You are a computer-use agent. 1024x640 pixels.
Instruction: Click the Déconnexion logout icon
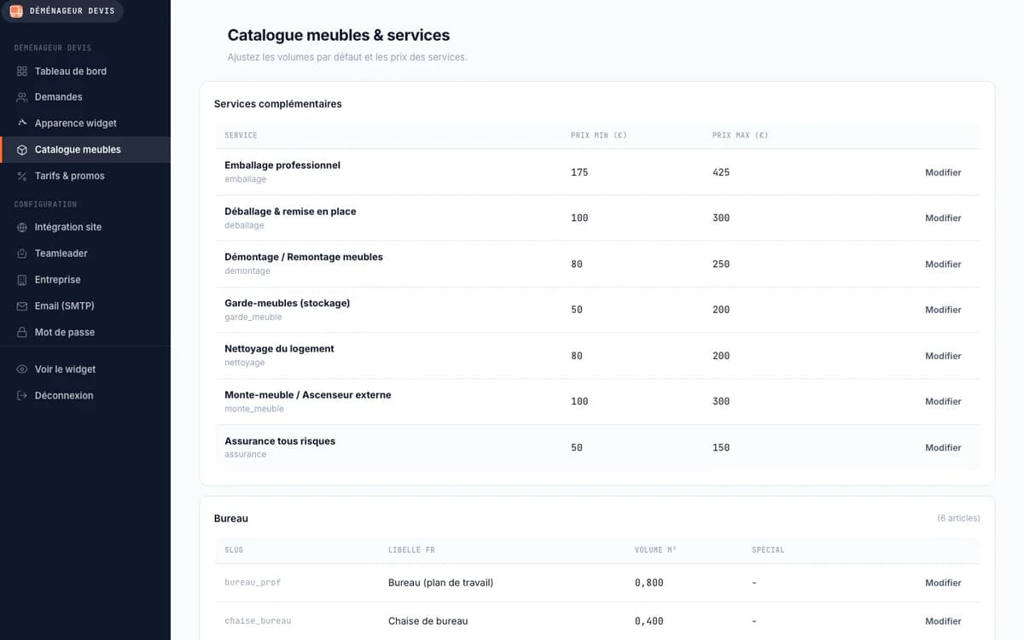(22, 396)
